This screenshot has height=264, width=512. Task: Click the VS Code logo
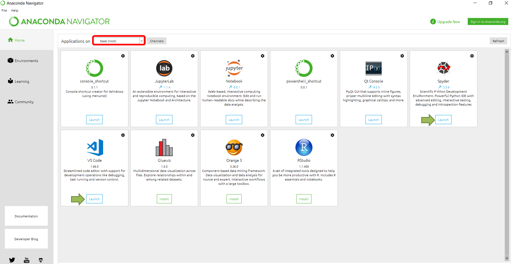tap(95, 147)
